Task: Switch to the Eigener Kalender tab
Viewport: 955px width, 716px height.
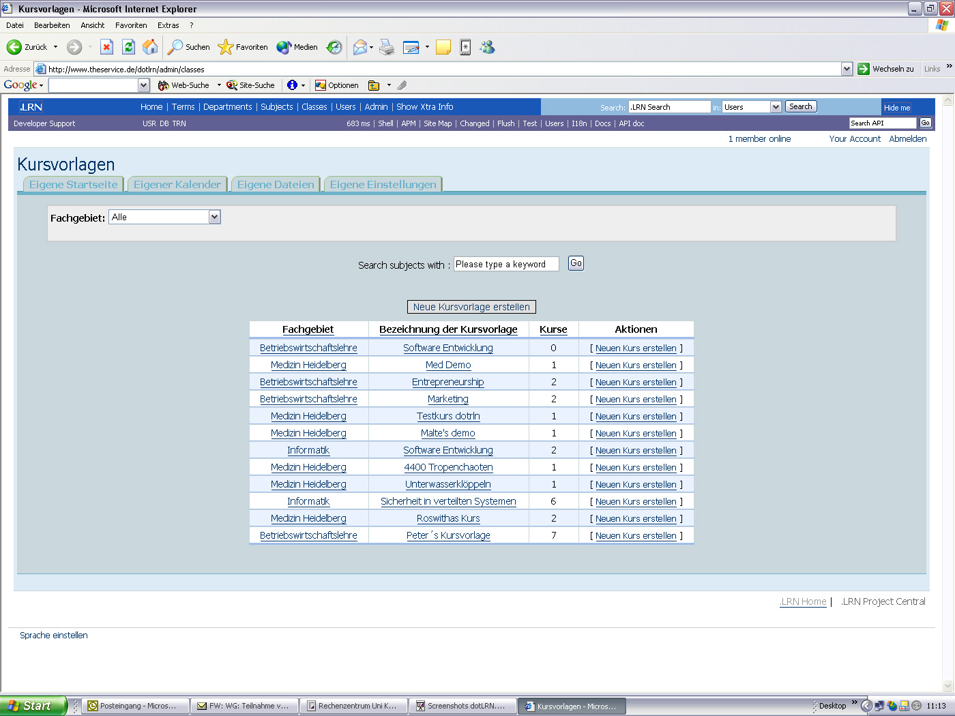Action: 177,184
